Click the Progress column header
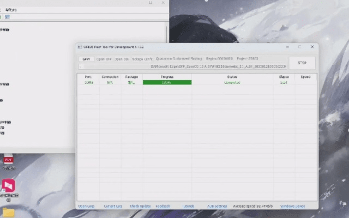The height and width of the screenshot is (218, 349). pyautogui.click(x=167, y=77)
